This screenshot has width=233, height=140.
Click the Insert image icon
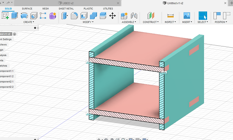coord(187,16)
